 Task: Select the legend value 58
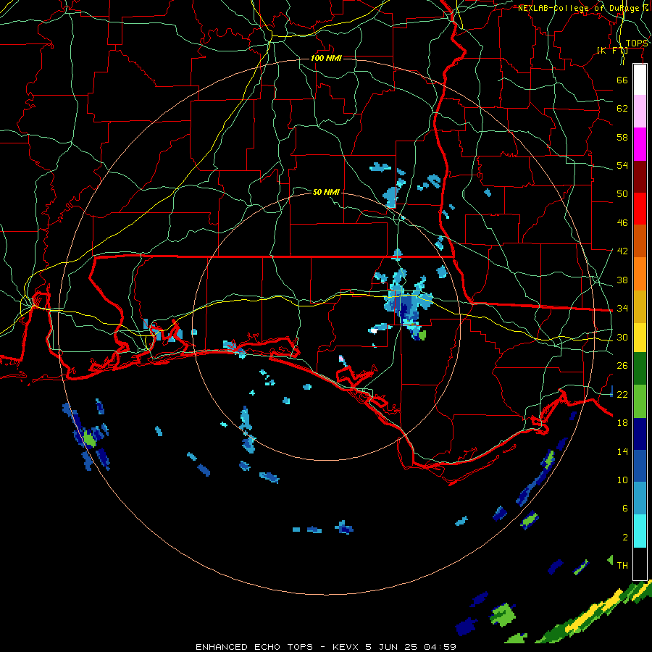622,137
